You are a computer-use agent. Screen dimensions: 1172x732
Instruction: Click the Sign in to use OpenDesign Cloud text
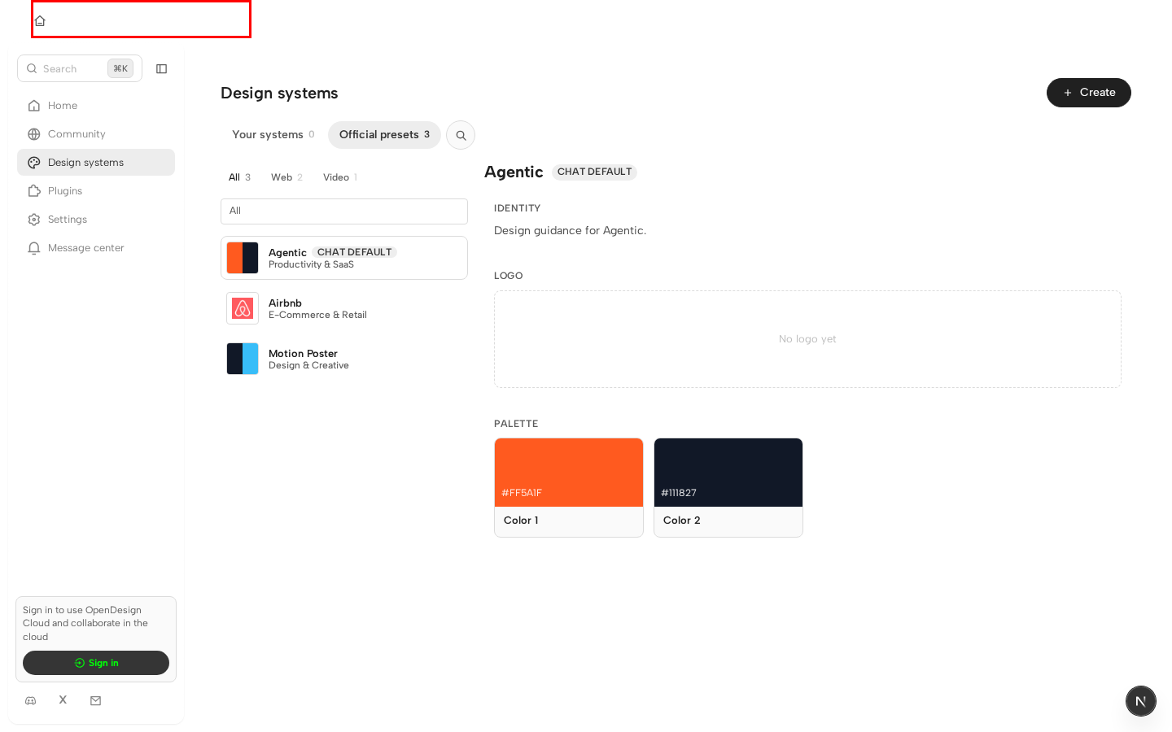tap(85, 624)
